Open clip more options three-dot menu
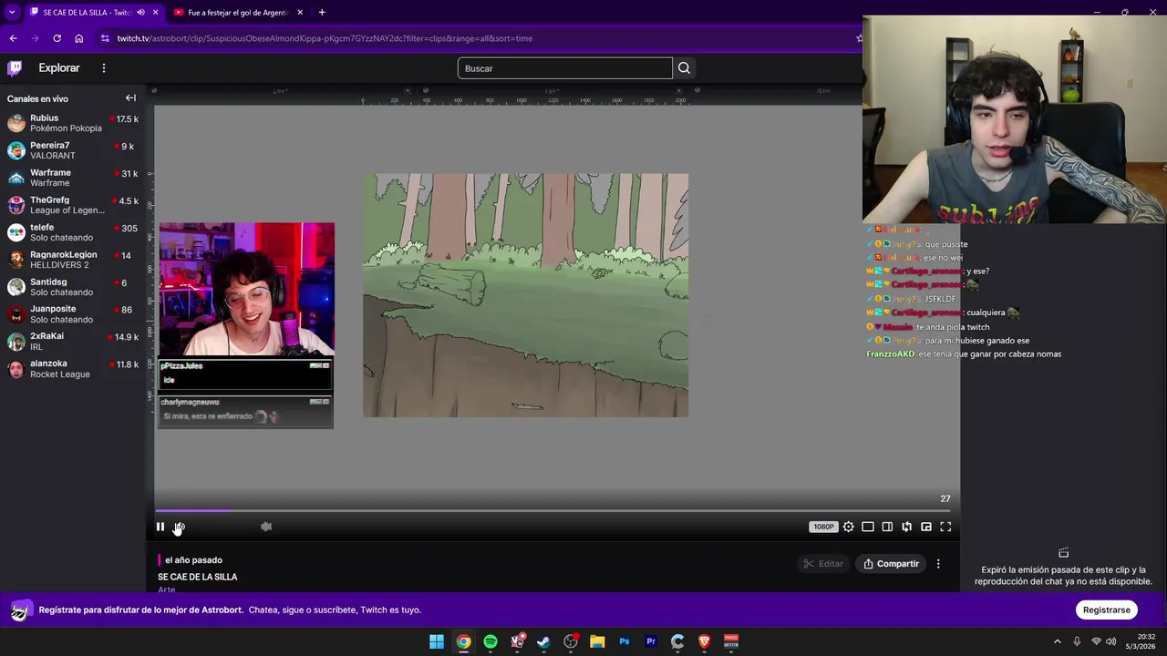 [938, 564]
